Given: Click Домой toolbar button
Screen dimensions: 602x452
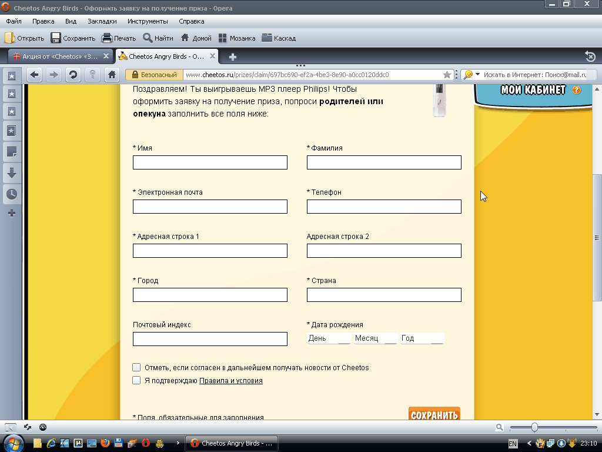Looking at the screenshot, I should pyautogui.click(x=196, y=38).
